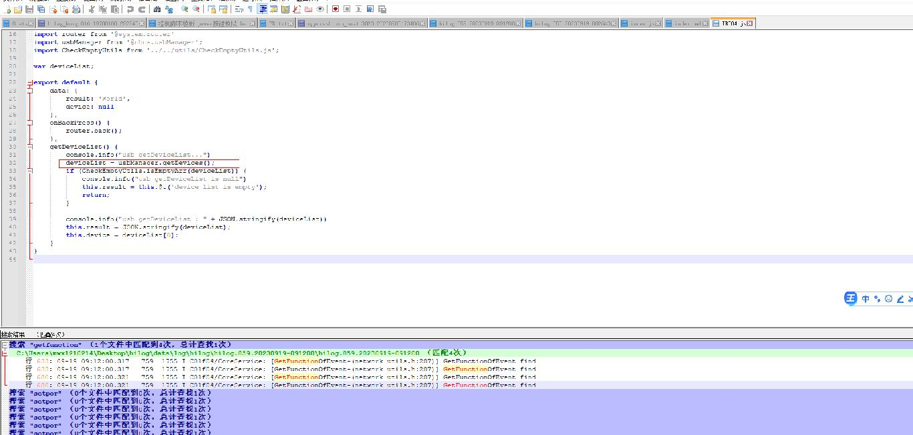Switch to the index.js tab

640,23
